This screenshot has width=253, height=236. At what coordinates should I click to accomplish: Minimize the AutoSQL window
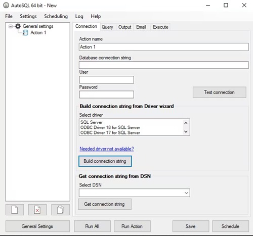[x=208, y=6]
